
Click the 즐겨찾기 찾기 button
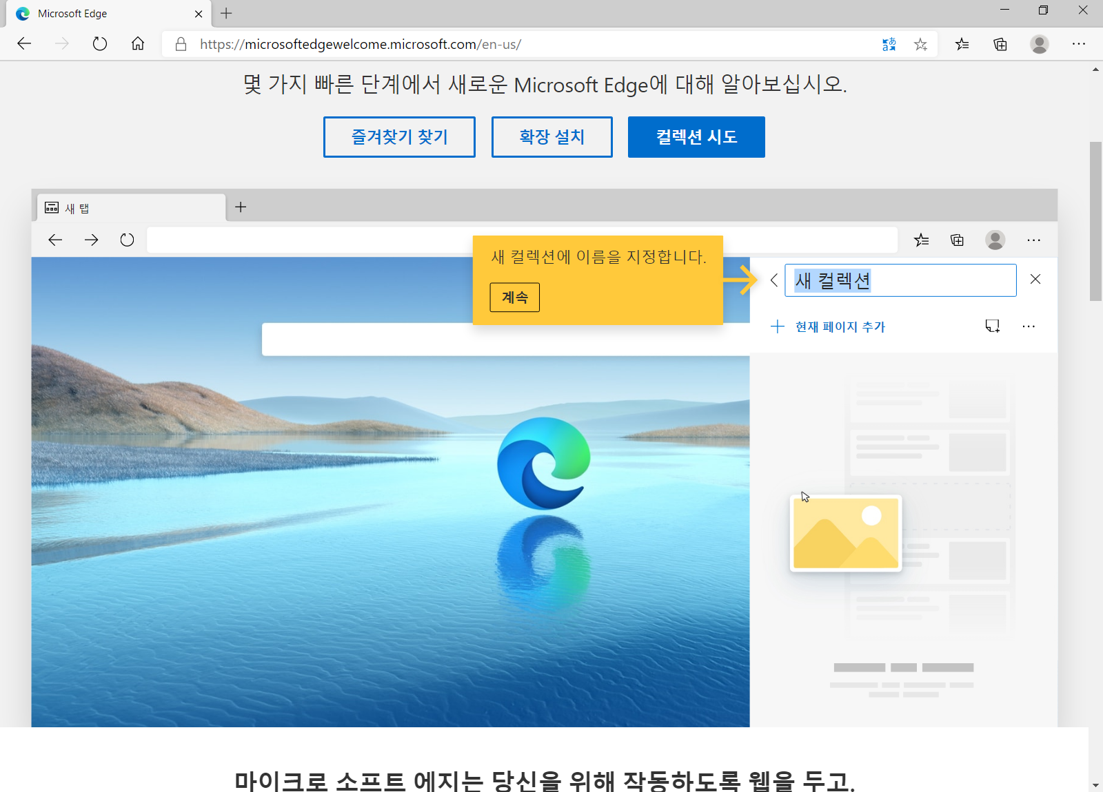pyautogui.click(x=399, y=137)
